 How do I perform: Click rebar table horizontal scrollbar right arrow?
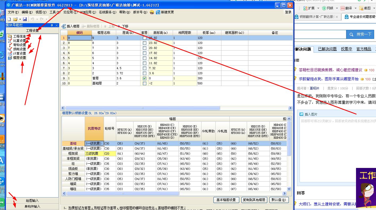(x=285, y=194)
